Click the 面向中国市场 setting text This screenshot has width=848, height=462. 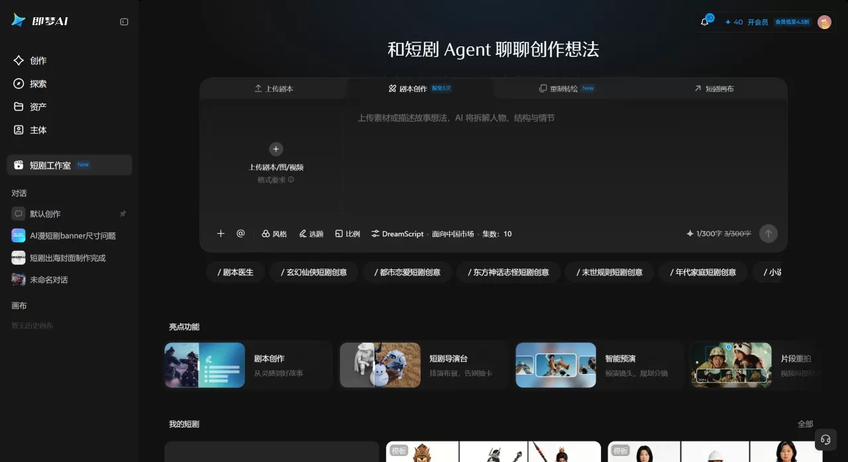453,234
